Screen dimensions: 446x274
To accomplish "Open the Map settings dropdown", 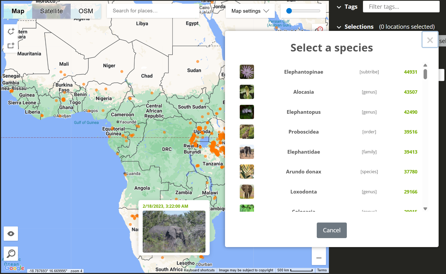I will [x=250, y=11].
